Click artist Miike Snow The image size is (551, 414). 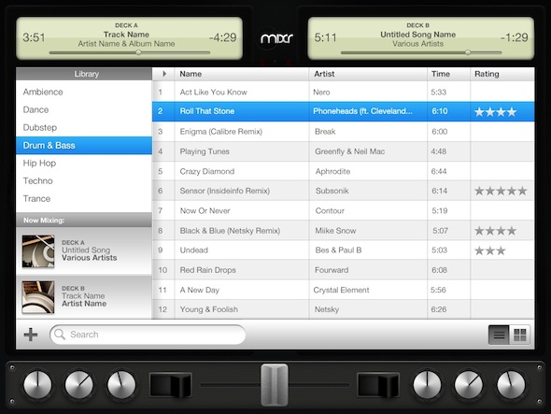point(335,231)
